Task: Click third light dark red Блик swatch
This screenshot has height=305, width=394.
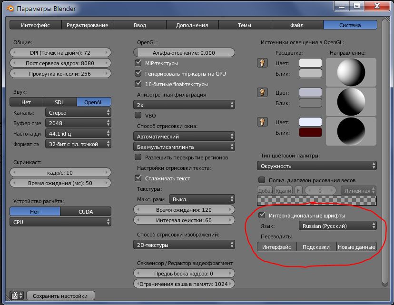Action: click(310, 132)
